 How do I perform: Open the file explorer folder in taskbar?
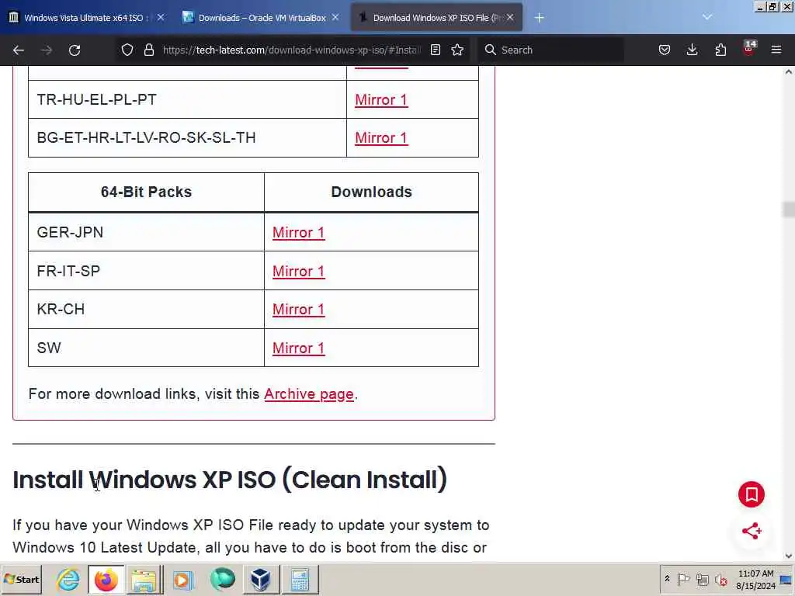[x=144, y=579]
